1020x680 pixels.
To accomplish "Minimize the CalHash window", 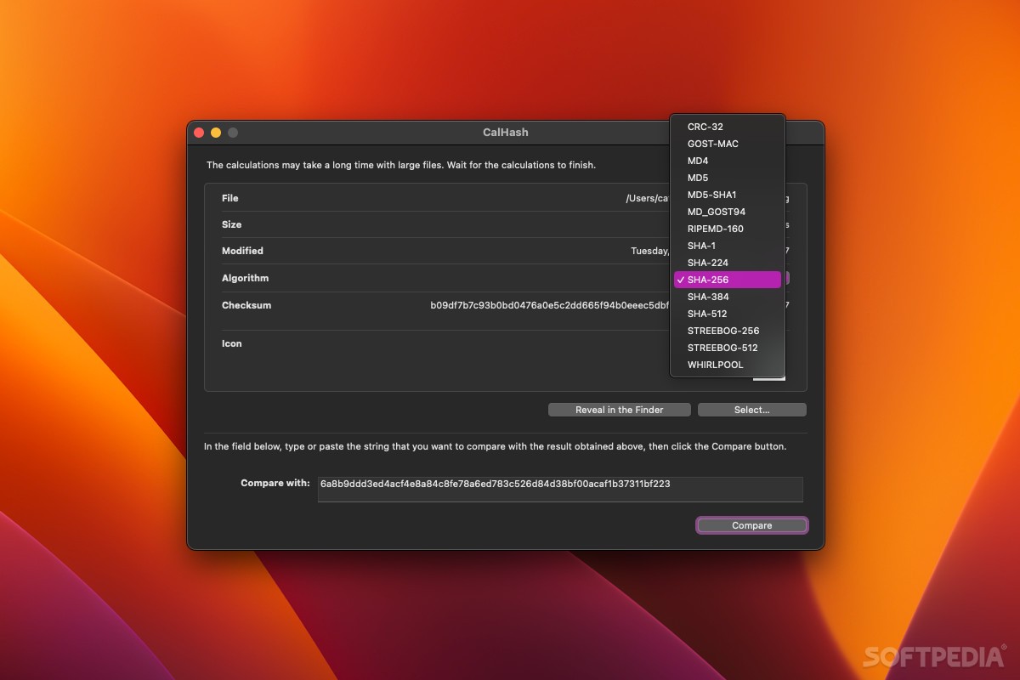I will click(216, 133).
